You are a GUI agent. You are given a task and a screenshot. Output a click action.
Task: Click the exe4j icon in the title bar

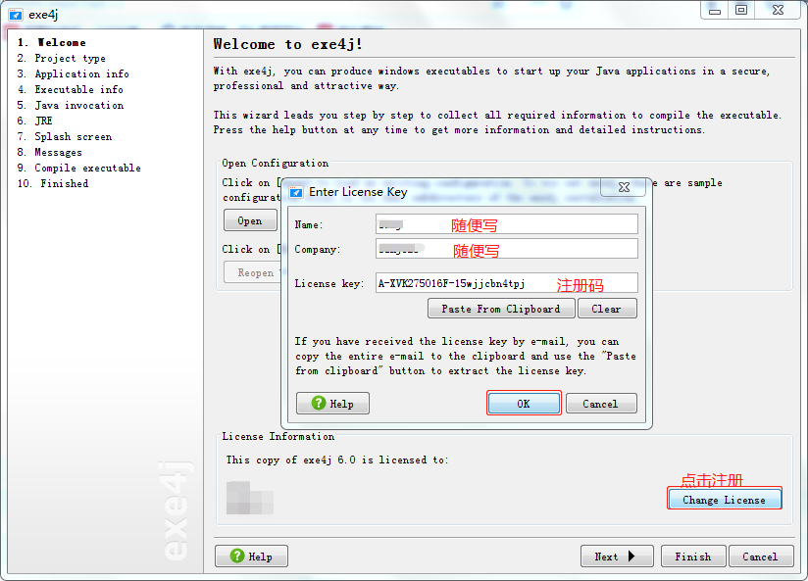tap(16, 15)
